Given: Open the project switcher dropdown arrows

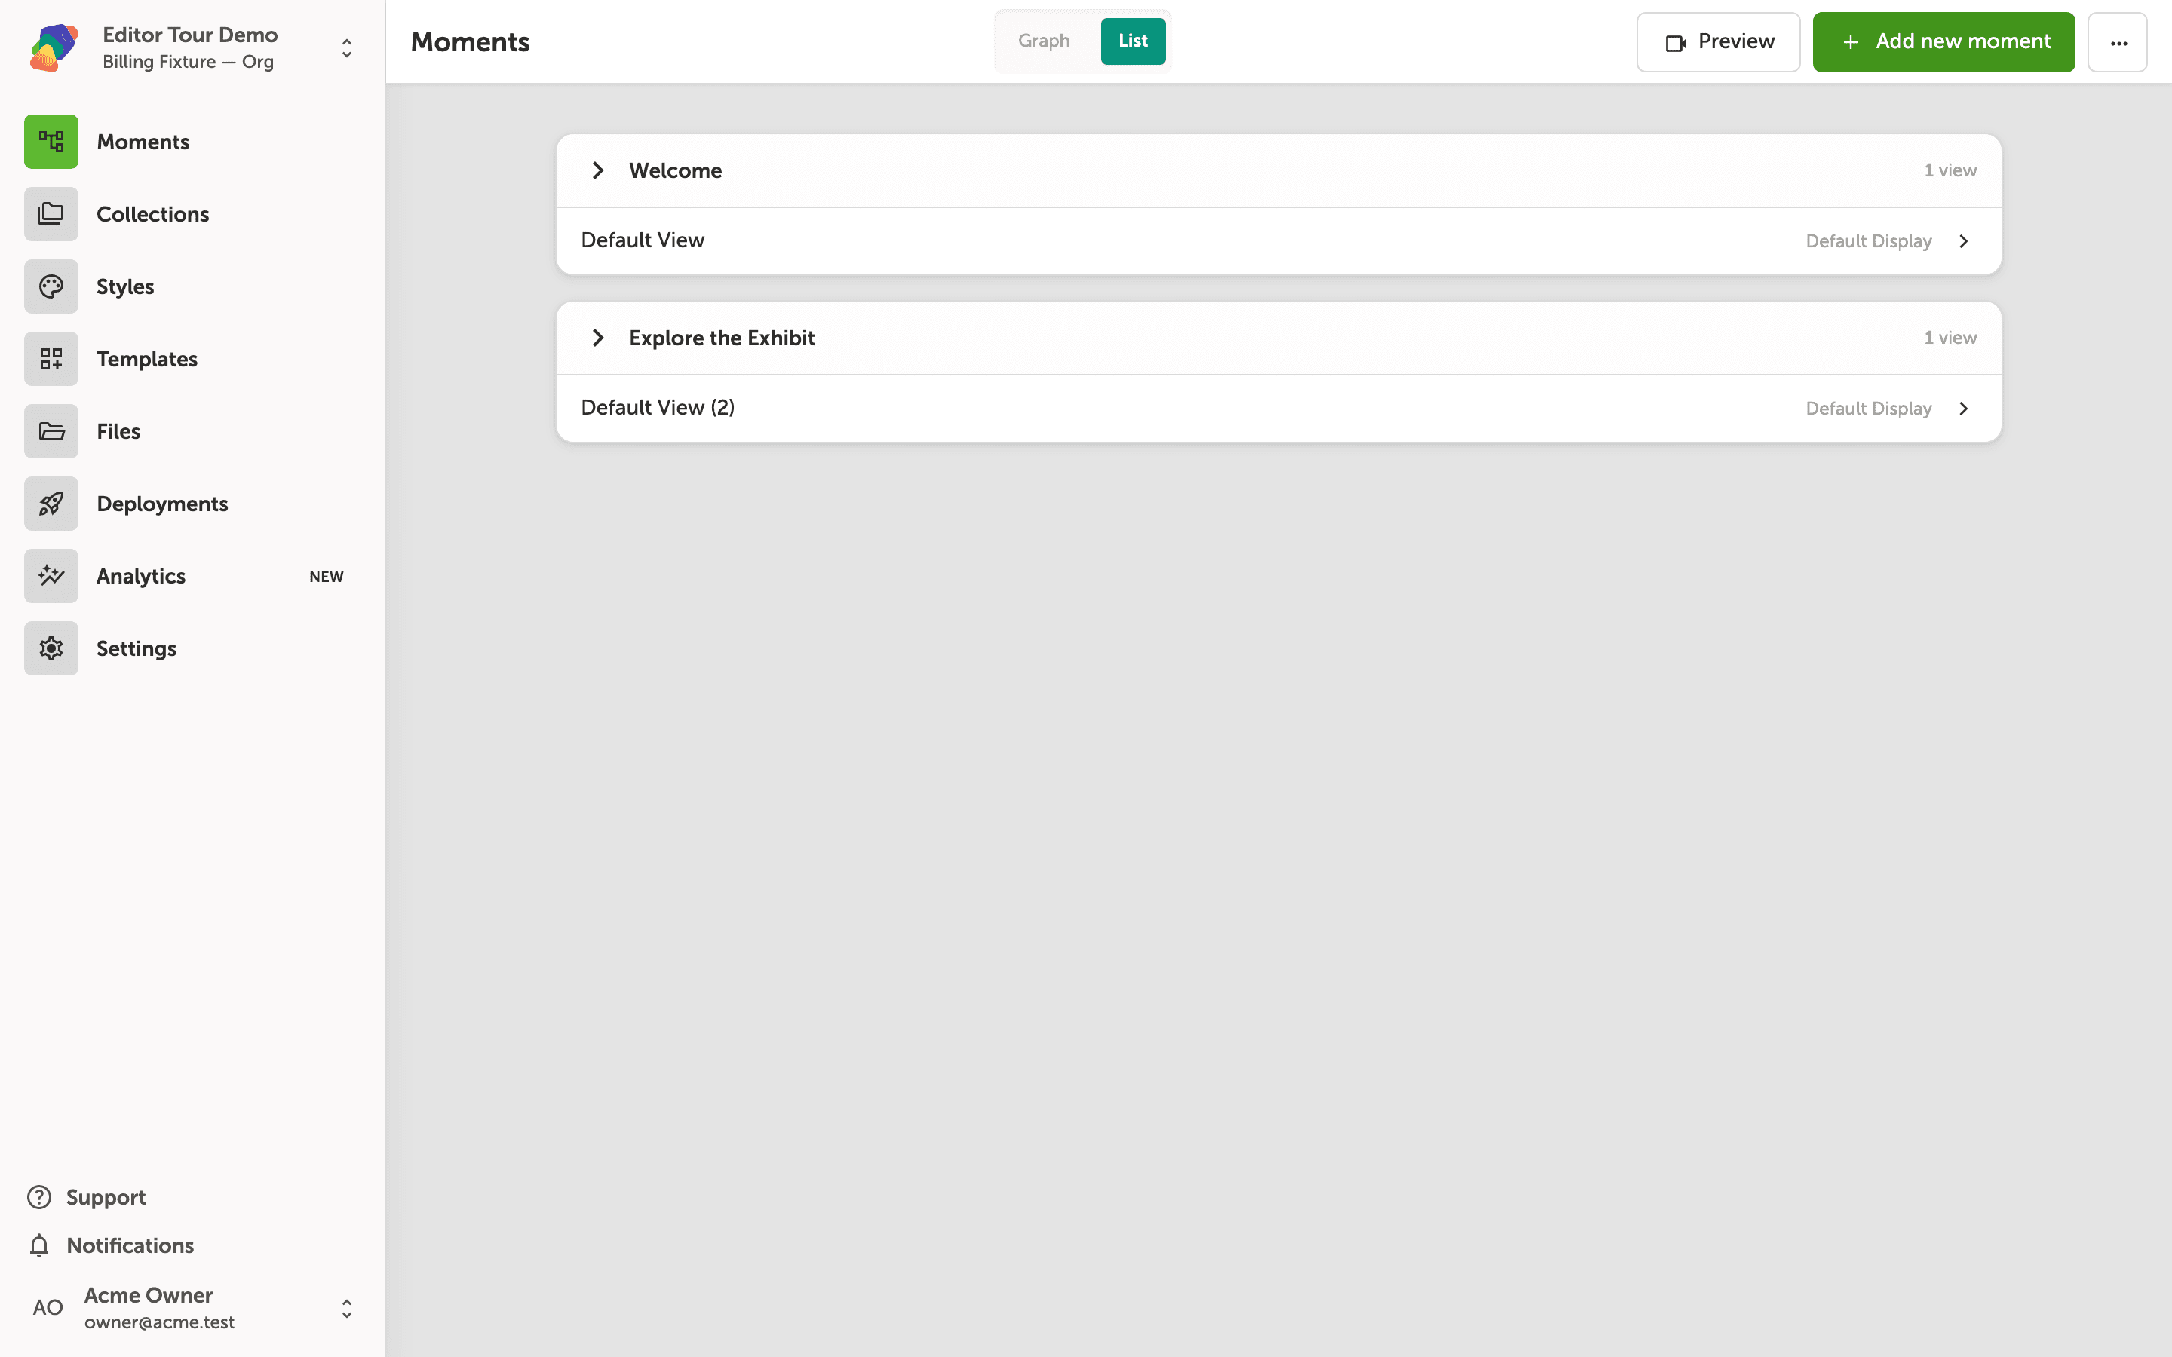Looking at the screenshot, I should [x=346, y=47].
